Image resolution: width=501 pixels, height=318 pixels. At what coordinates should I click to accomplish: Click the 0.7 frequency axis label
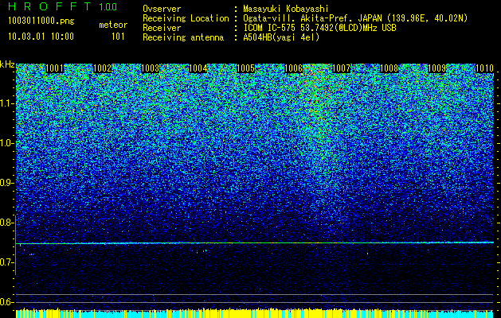tap(6, 262)
